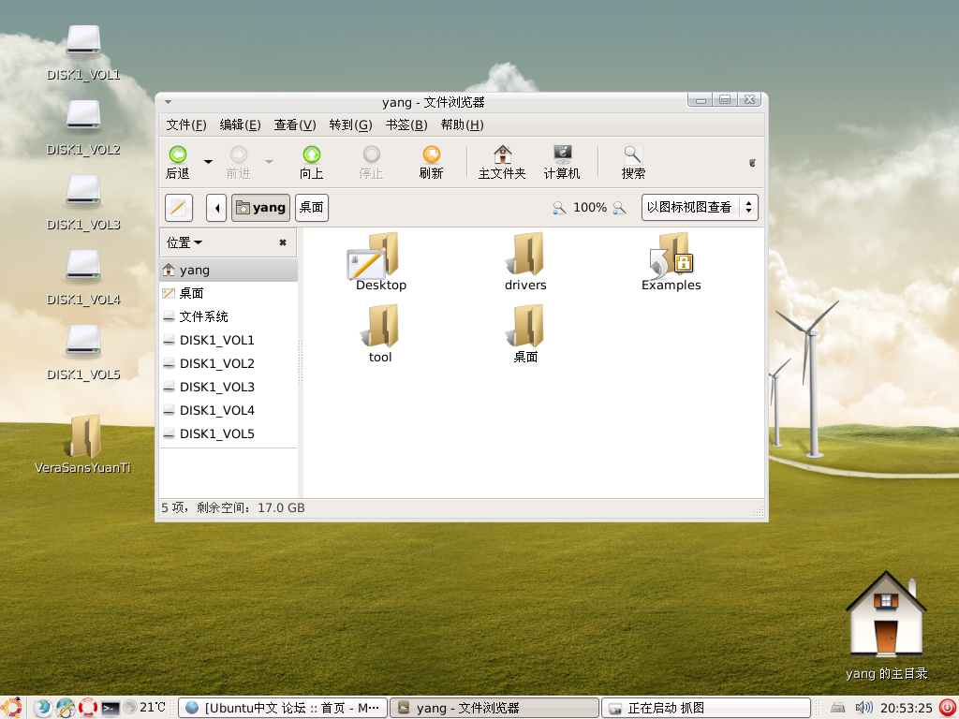The image size is (959, 719).
Task: Go to 主文件夹 (Home folder) icon
Action: (x=502, y=163)
